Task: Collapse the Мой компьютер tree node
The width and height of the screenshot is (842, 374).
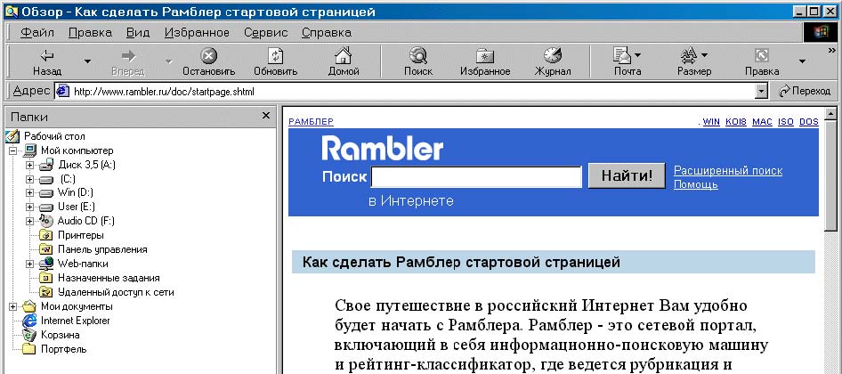Action: [x=12, y=150]
